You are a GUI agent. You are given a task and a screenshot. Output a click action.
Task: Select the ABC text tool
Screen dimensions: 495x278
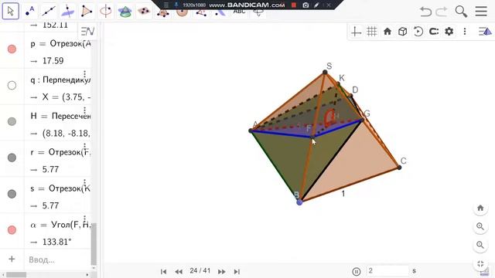click(x=239, y=12)
